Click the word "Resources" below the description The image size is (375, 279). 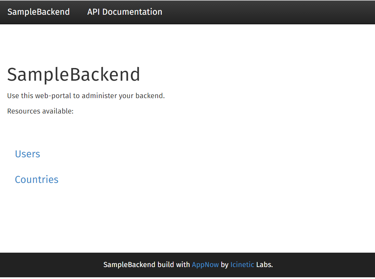pos(24,111)
